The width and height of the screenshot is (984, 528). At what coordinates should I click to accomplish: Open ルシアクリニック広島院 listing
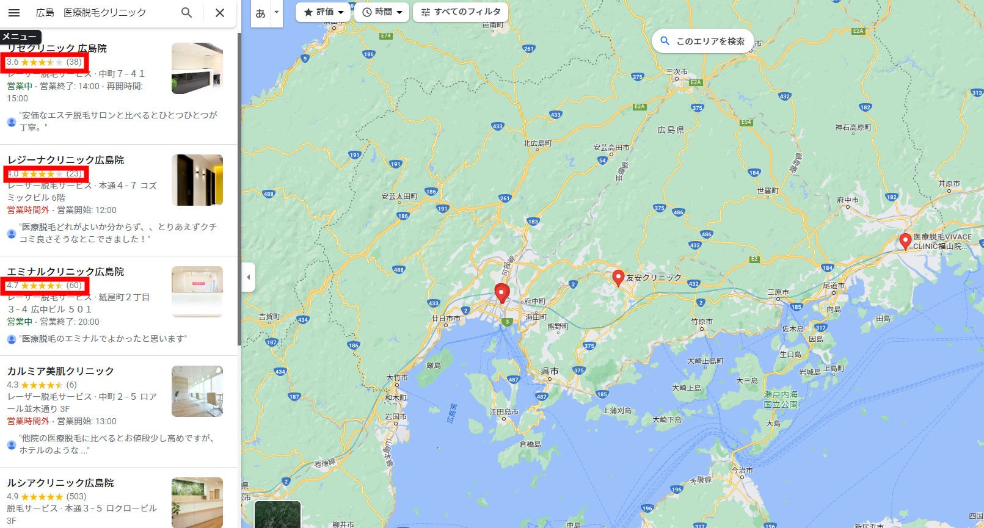[60, 483]
